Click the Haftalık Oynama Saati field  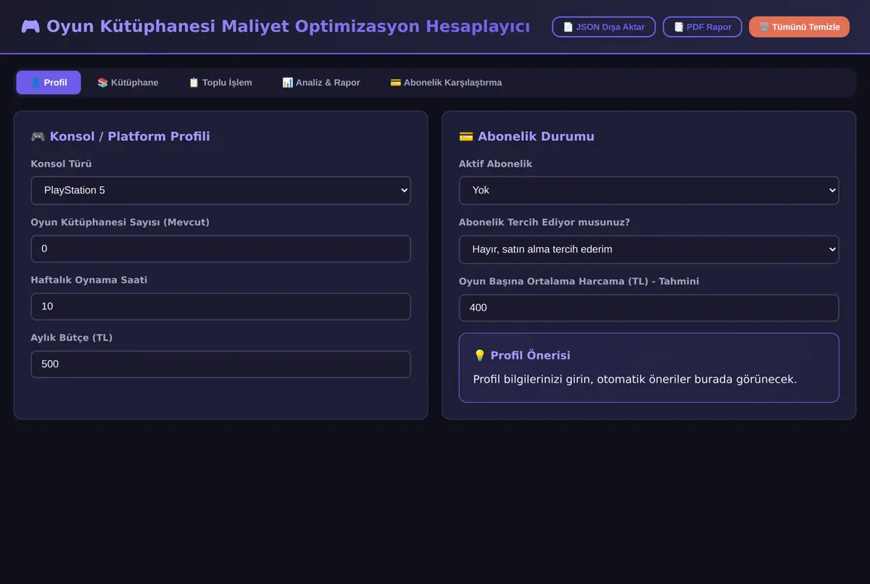[x=220, y=306]
